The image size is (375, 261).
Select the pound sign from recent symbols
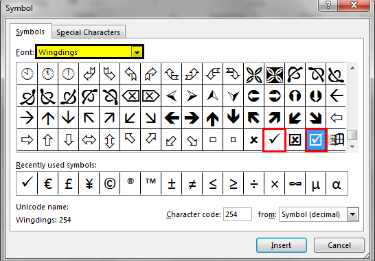tap(69, 183)
